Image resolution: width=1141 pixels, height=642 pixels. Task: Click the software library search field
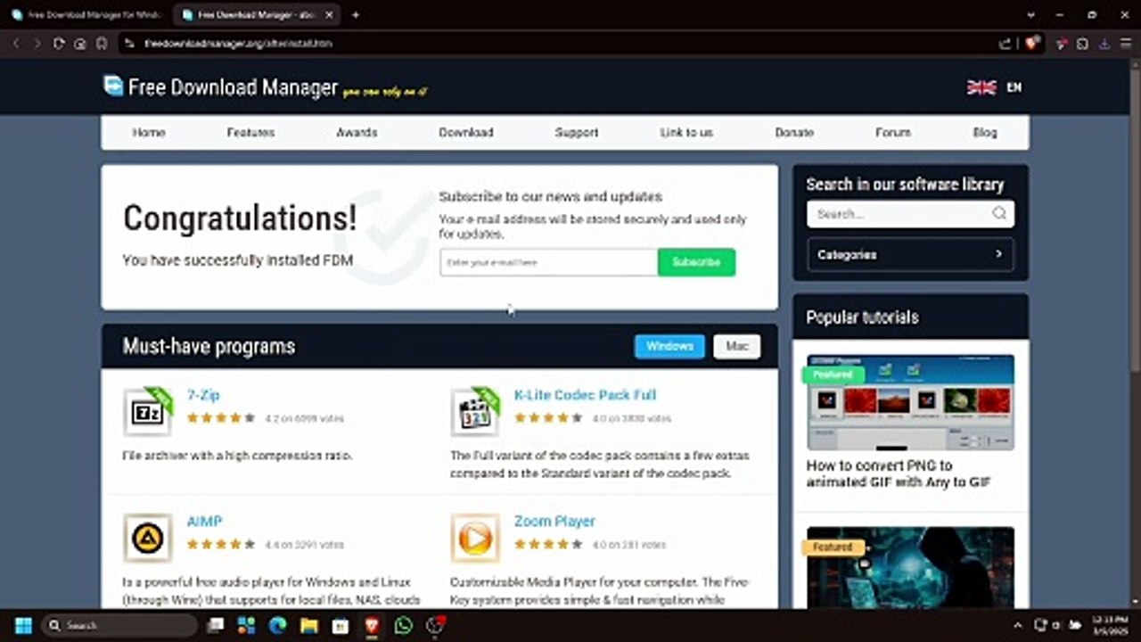910,214
